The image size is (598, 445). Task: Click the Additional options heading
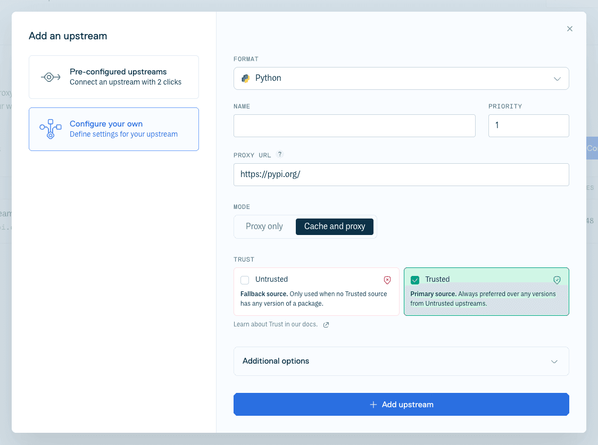coord(276,361)
